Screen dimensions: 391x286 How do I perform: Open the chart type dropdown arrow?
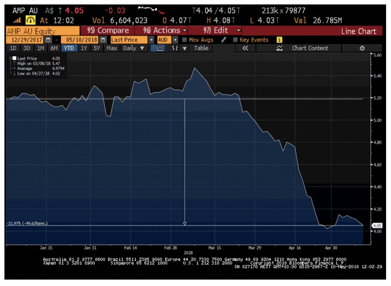tap(184, 49)
